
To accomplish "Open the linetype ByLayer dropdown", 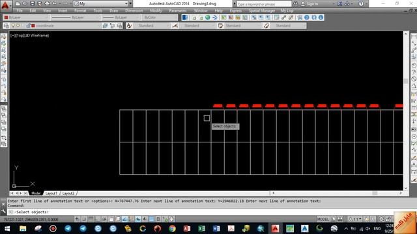I will pos(76,18).
